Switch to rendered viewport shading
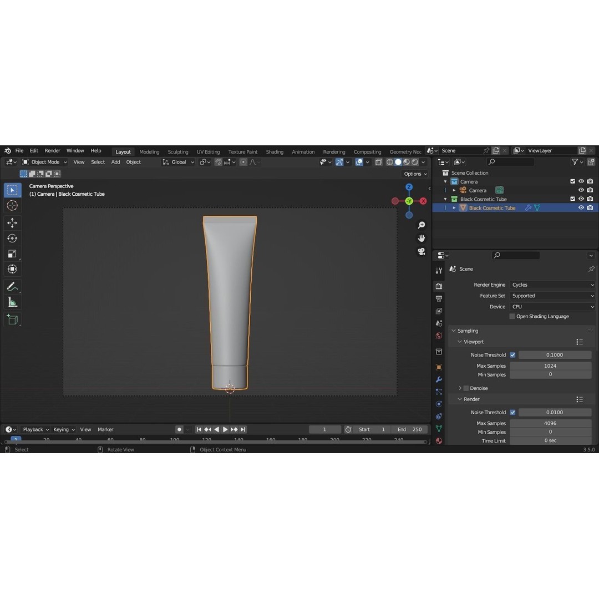 415,162
